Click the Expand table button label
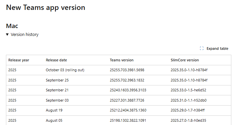This screenshot has width=234, height=125. pos(217,48)
